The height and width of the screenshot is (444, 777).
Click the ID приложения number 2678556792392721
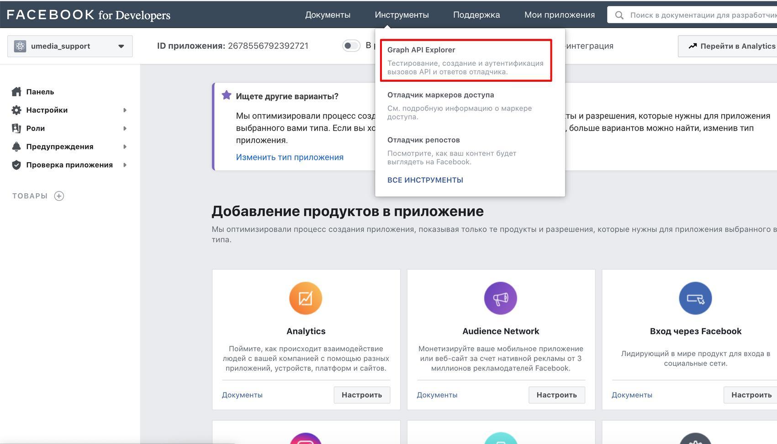[x=268, y=46]
